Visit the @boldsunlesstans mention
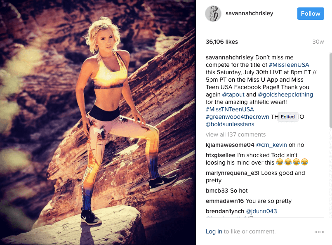 click(x=230, y=124)
